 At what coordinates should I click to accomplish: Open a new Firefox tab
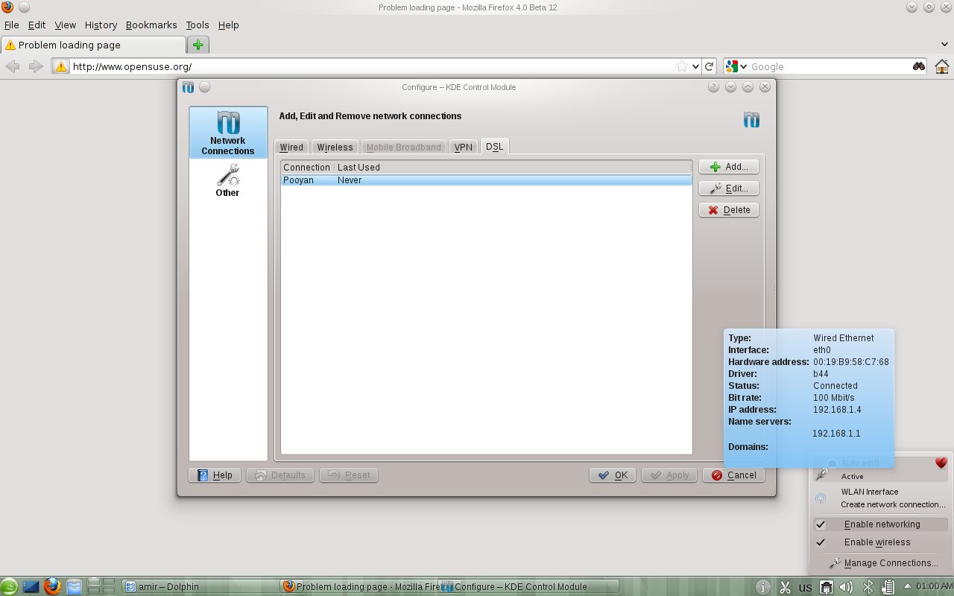tap(198, 45)
